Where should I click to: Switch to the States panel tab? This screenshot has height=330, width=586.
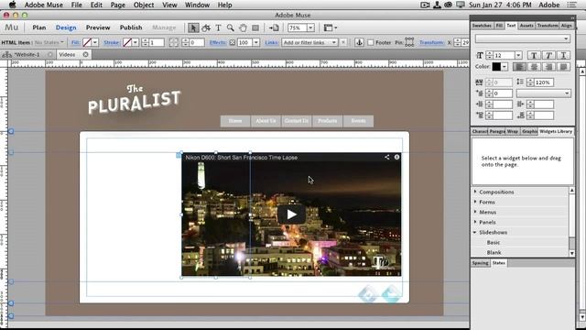tap(498, 263)
